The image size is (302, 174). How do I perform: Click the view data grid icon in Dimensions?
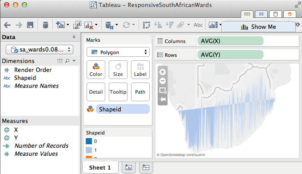click(x=60, y=61)
